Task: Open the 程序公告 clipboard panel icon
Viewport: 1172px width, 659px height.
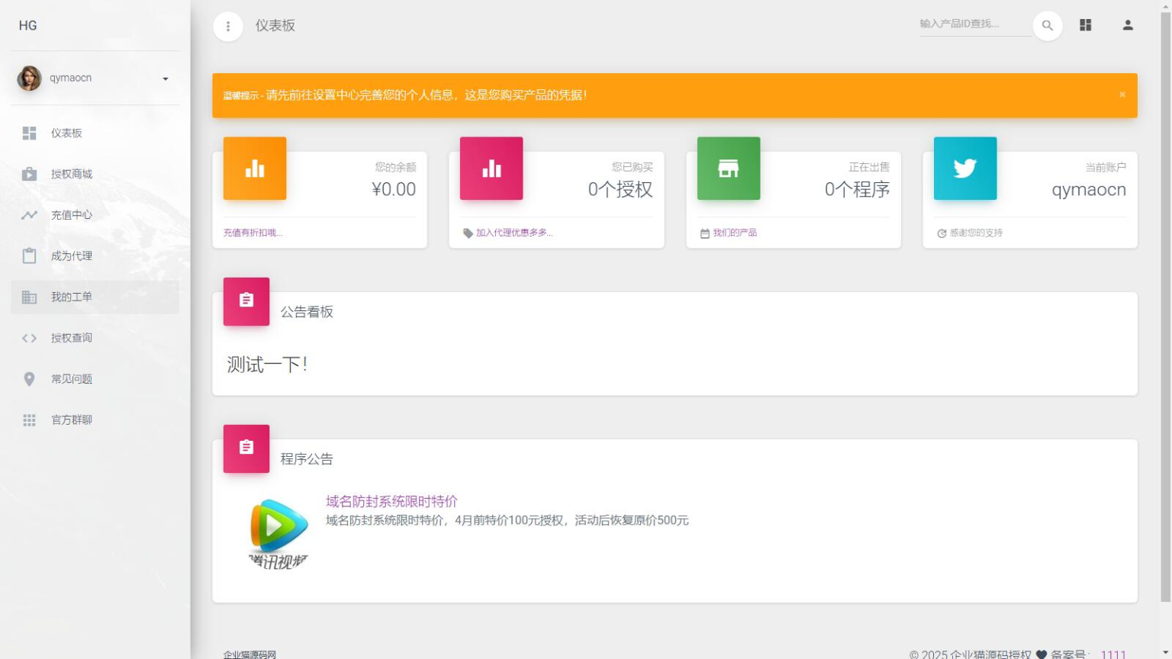Action: click(x=246, y=448)
